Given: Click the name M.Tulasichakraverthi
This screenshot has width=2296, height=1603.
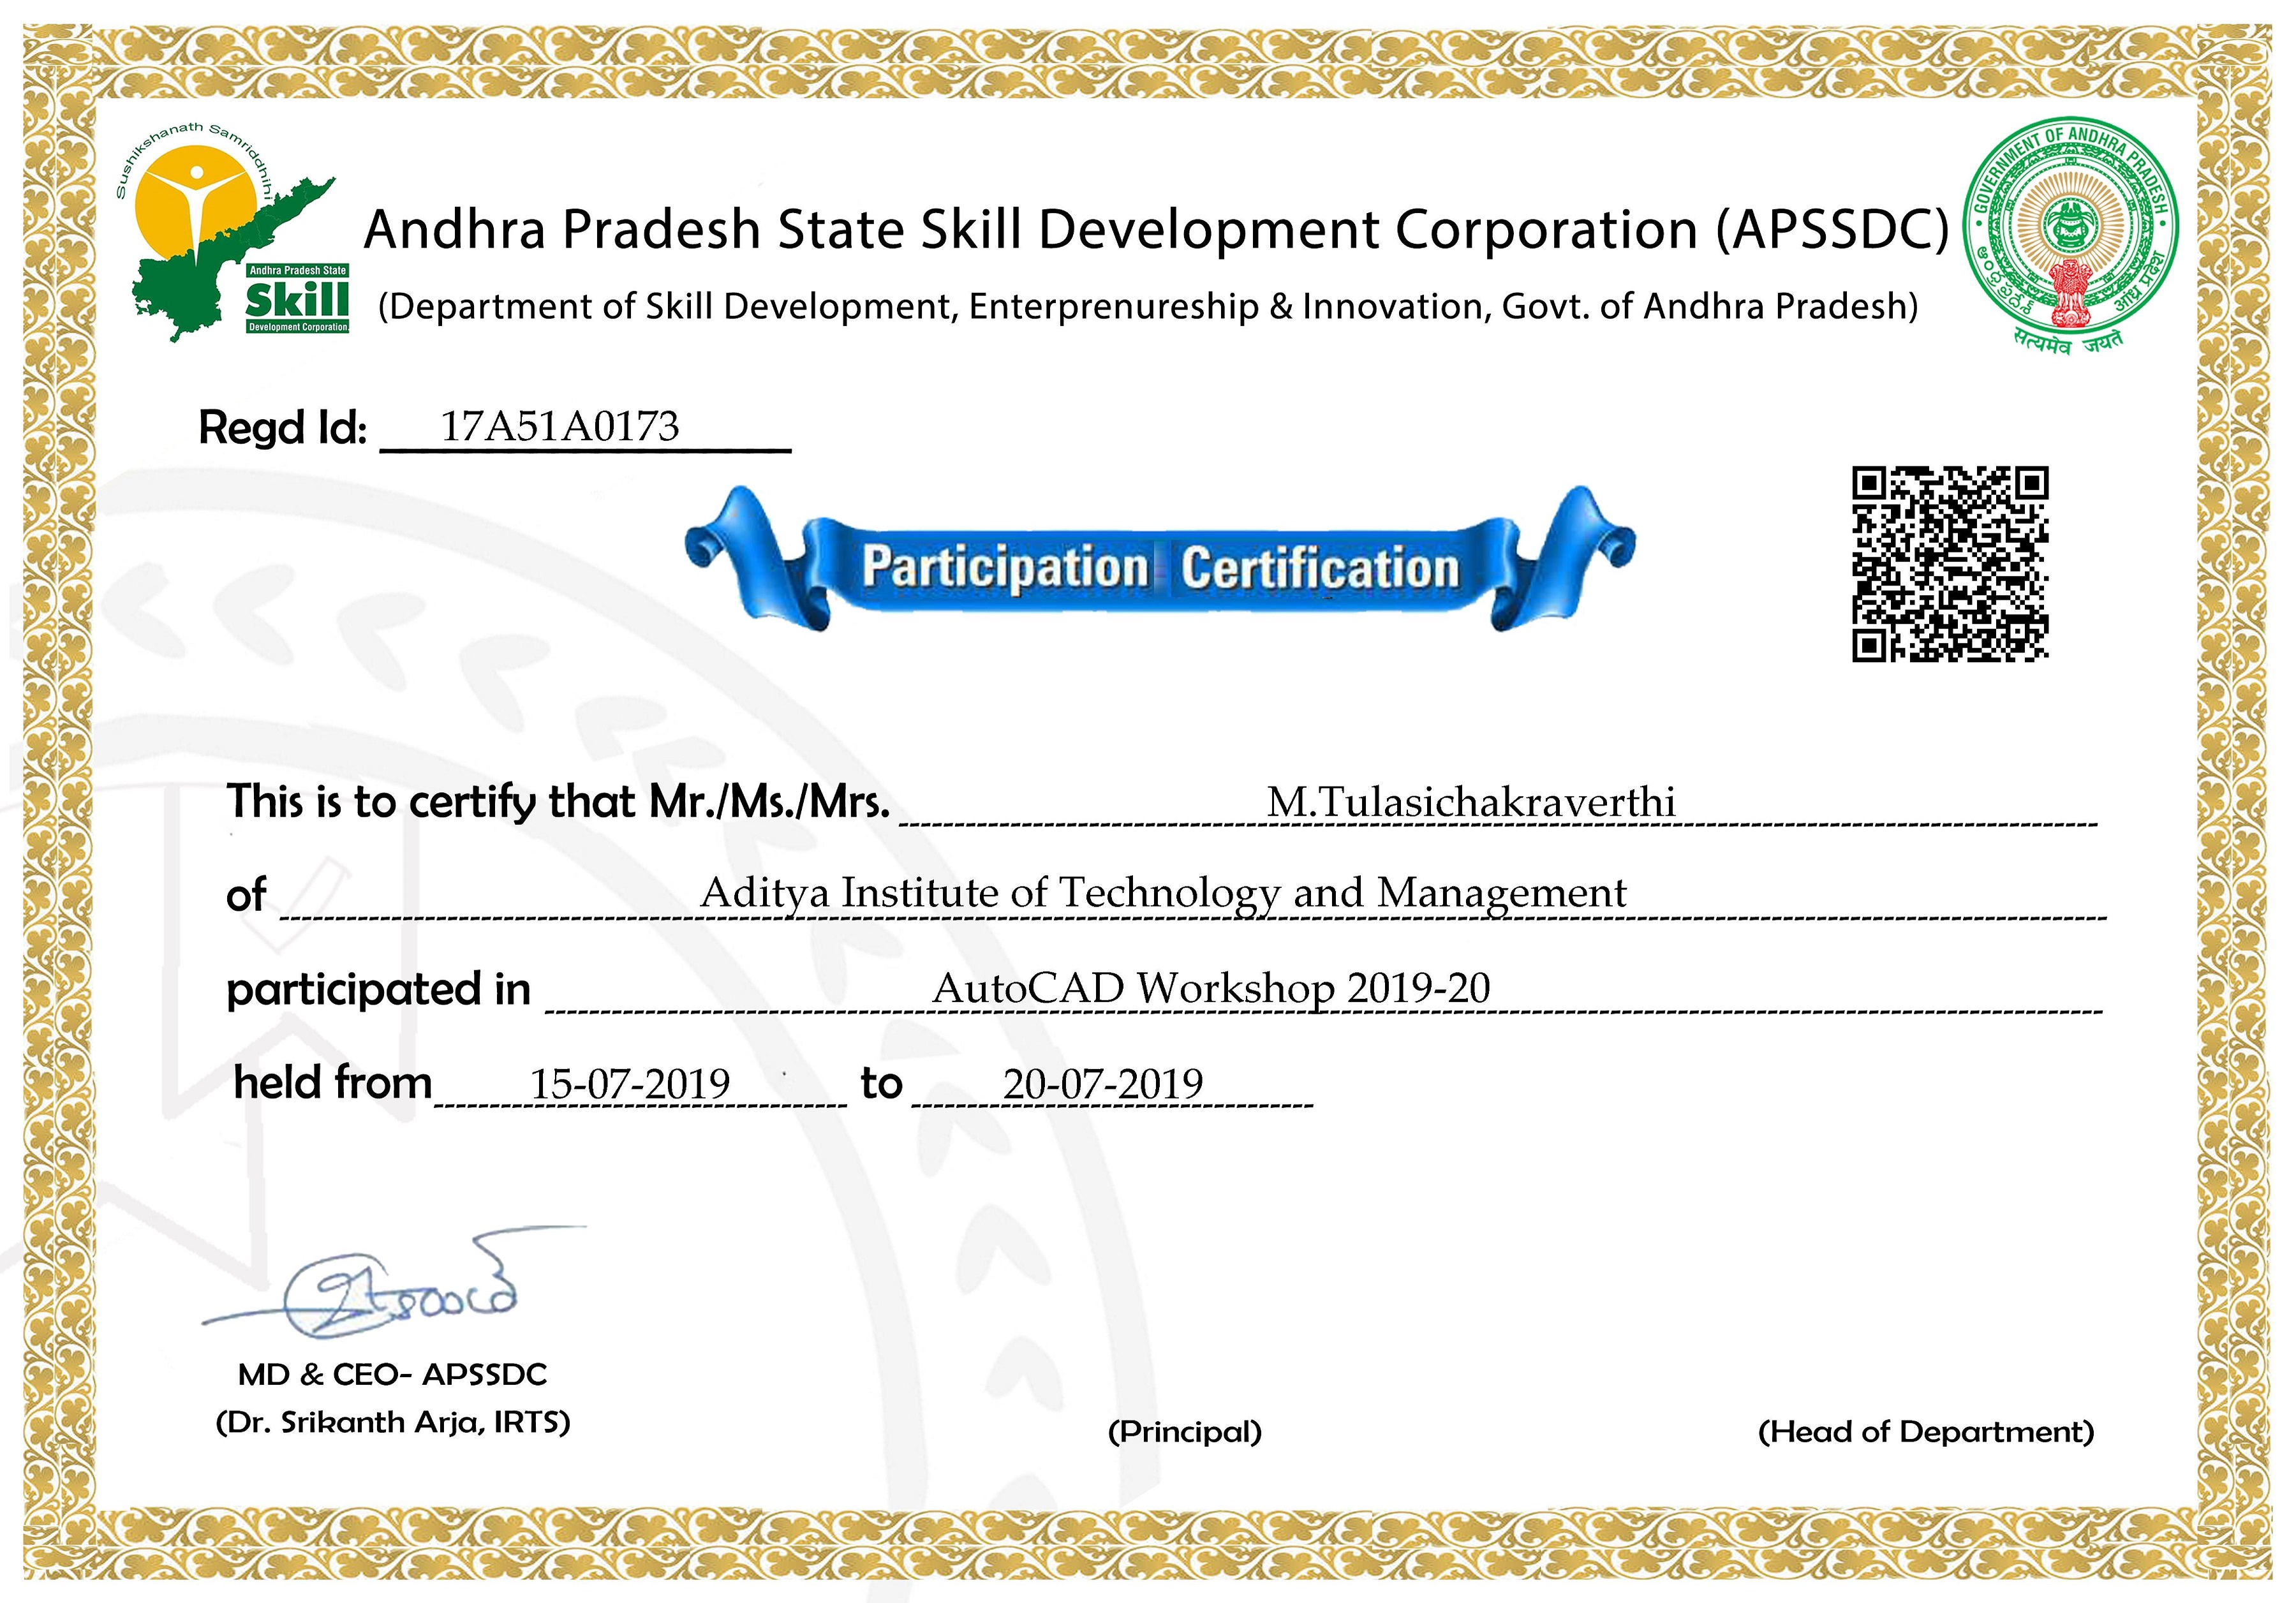Looking at the screenshot, I should pos(1470,802).
